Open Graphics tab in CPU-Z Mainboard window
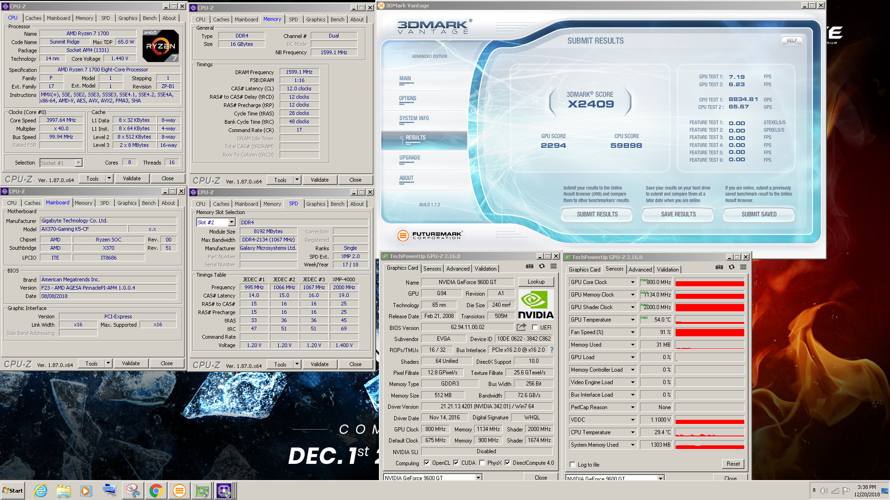 pyautogui.click(x=127, y=203)
